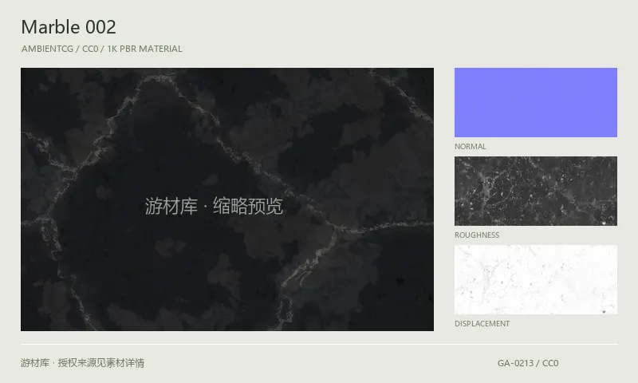Viewport: 638px width, 383px height.
Task: Open the large black marble preview image
Action: (x=227, y=199)
